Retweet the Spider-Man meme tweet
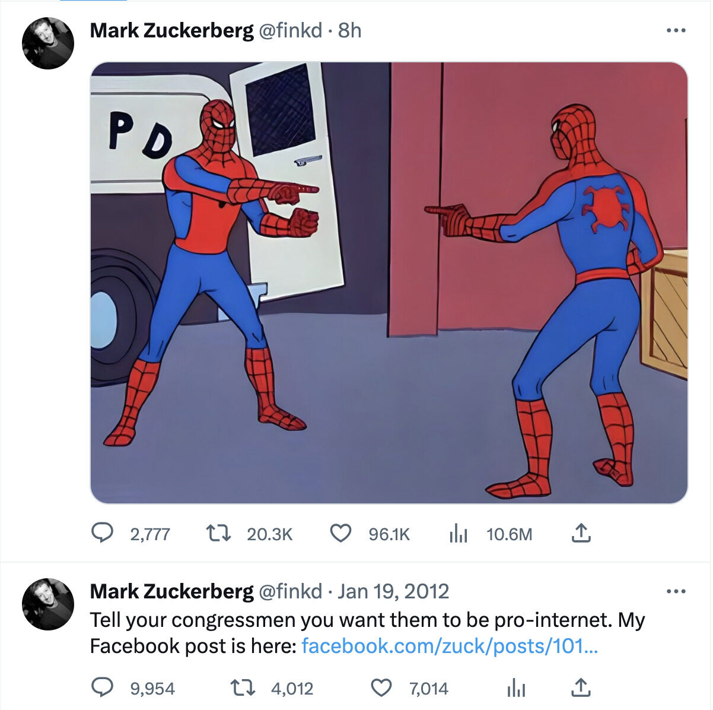The height and width of the screenshot is (710, 713). [218, 533]
